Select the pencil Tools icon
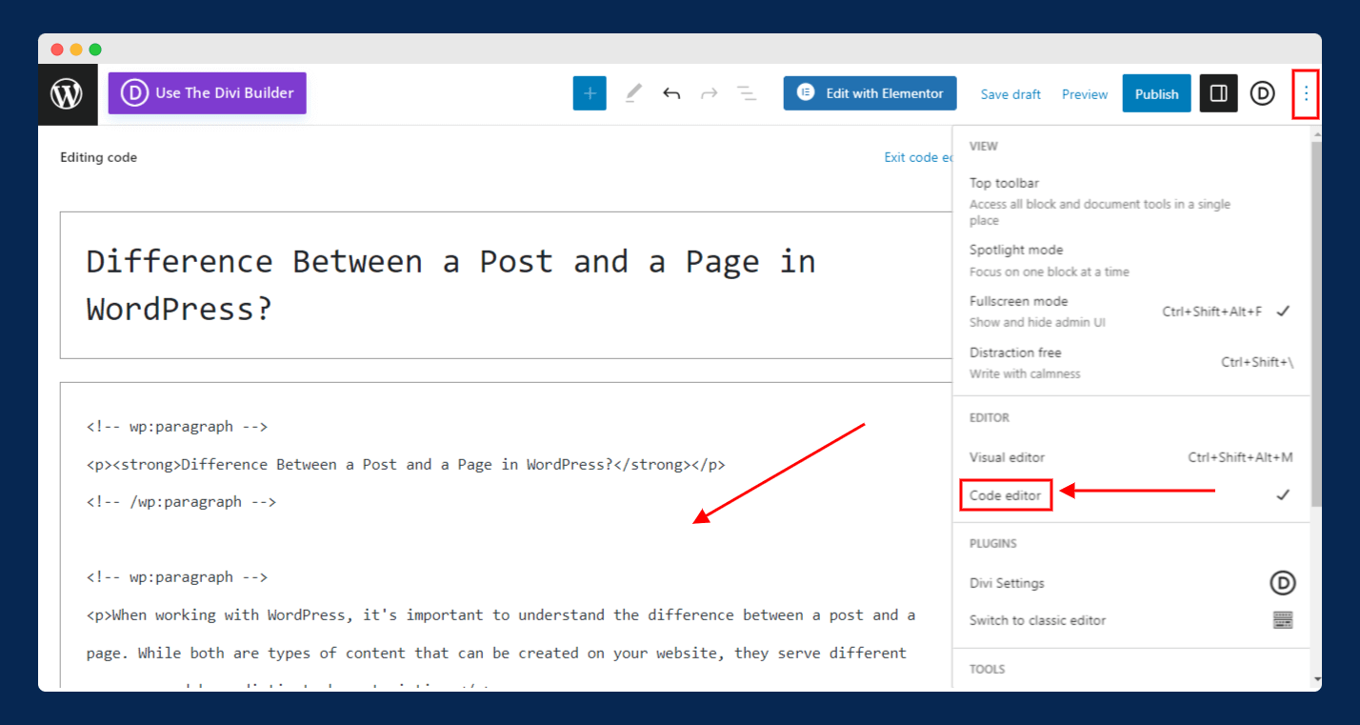 point(633,93)
